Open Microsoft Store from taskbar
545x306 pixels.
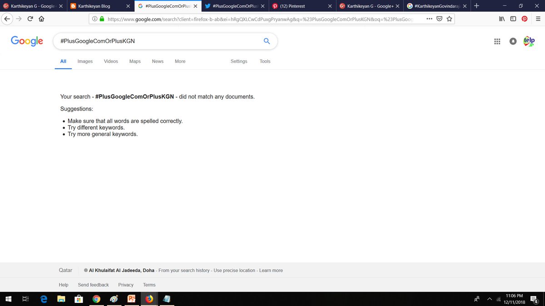[78, 299]
